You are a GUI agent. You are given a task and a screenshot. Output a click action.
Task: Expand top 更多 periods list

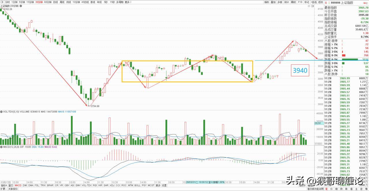click(128, 2)
